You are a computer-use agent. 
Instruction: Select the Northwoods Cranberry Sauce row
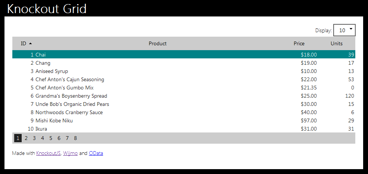pos(184,112)
